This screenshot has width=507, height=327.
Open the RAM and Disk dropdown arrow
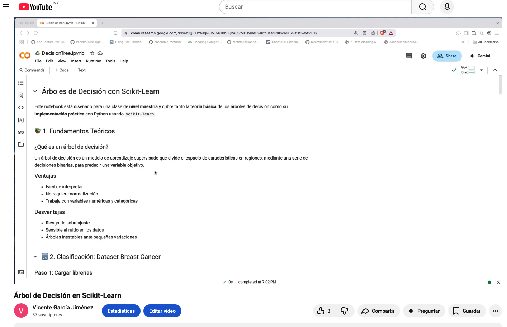pyautogui.click(x=481, y=70)
